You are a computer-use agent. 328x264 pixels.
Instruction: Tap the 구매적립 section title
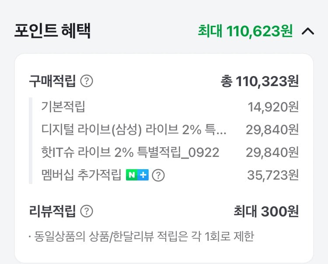[x=52, y=81]
